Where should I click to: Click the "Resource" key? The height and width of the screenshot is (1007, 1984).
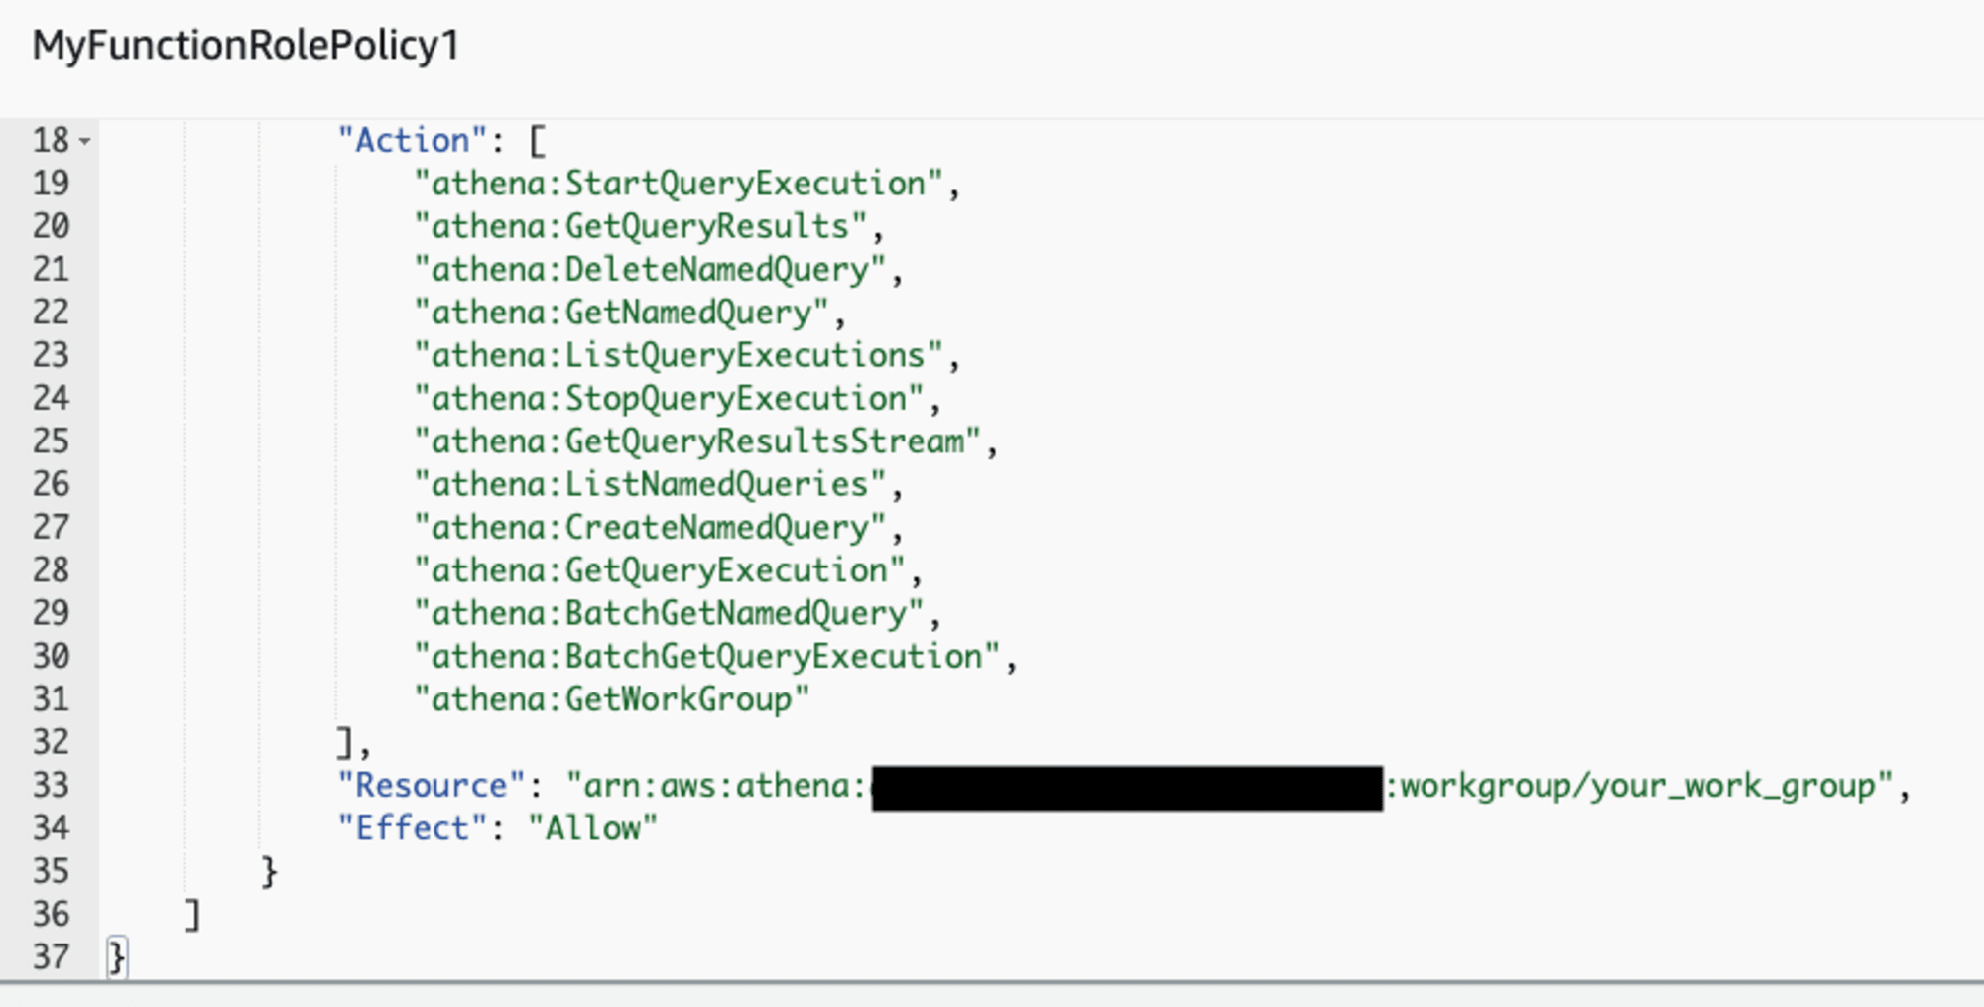(x=432, y=785)
